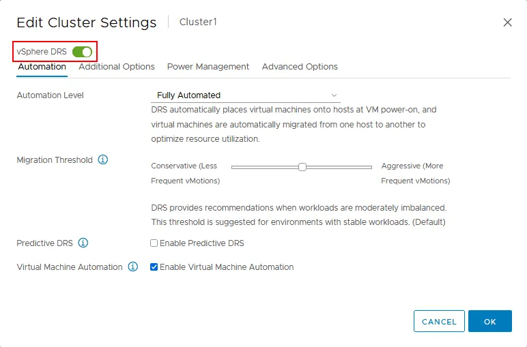Click the Migration Threshold slider handle
This screenshot has height=347, width=527.
(x=302, y=166)
